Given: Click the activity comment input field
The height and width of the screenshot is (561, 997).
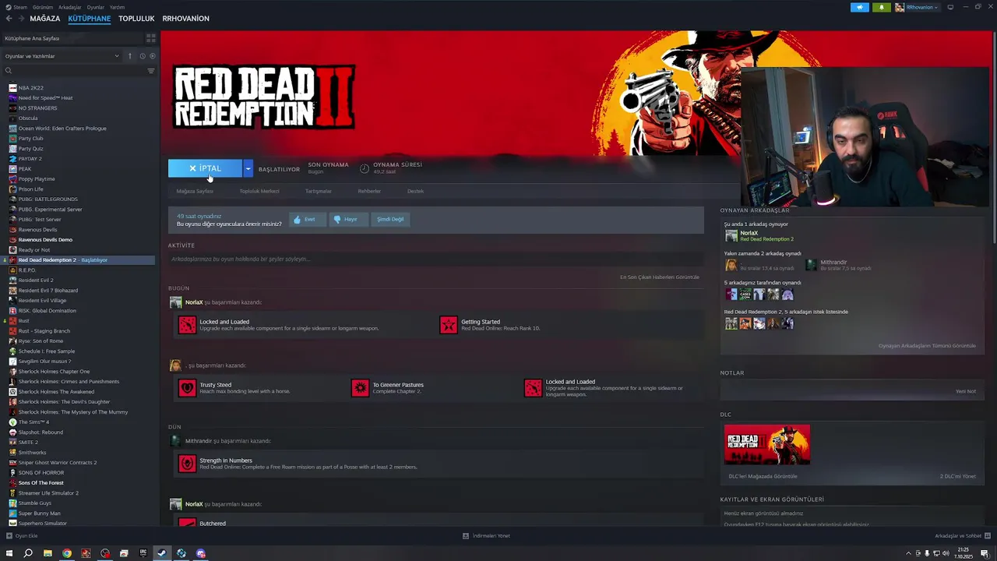Looking at the screenshot, I should coord(435,259).
